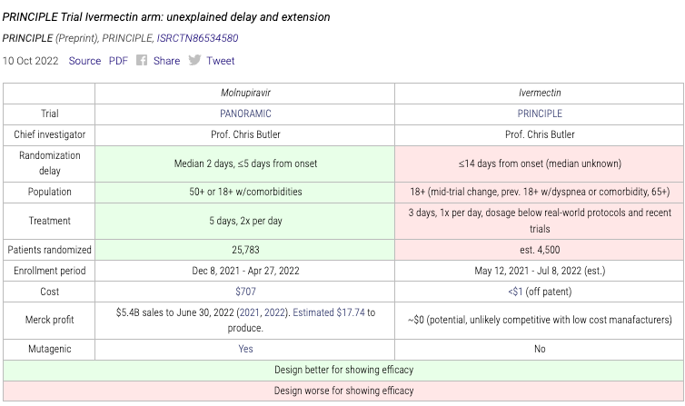The image size is (685, 406).
Task: Select the est. 4,500 patients cell
Action: (540, 250)
